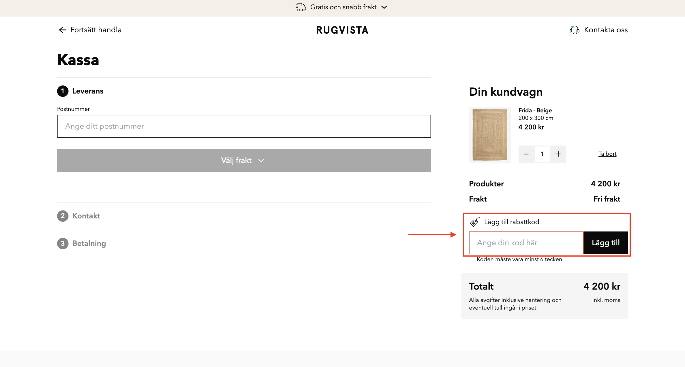This screenshot has width=685, height=367.
Task: Click the Frida - Beige product name
Action: point(535,110)
